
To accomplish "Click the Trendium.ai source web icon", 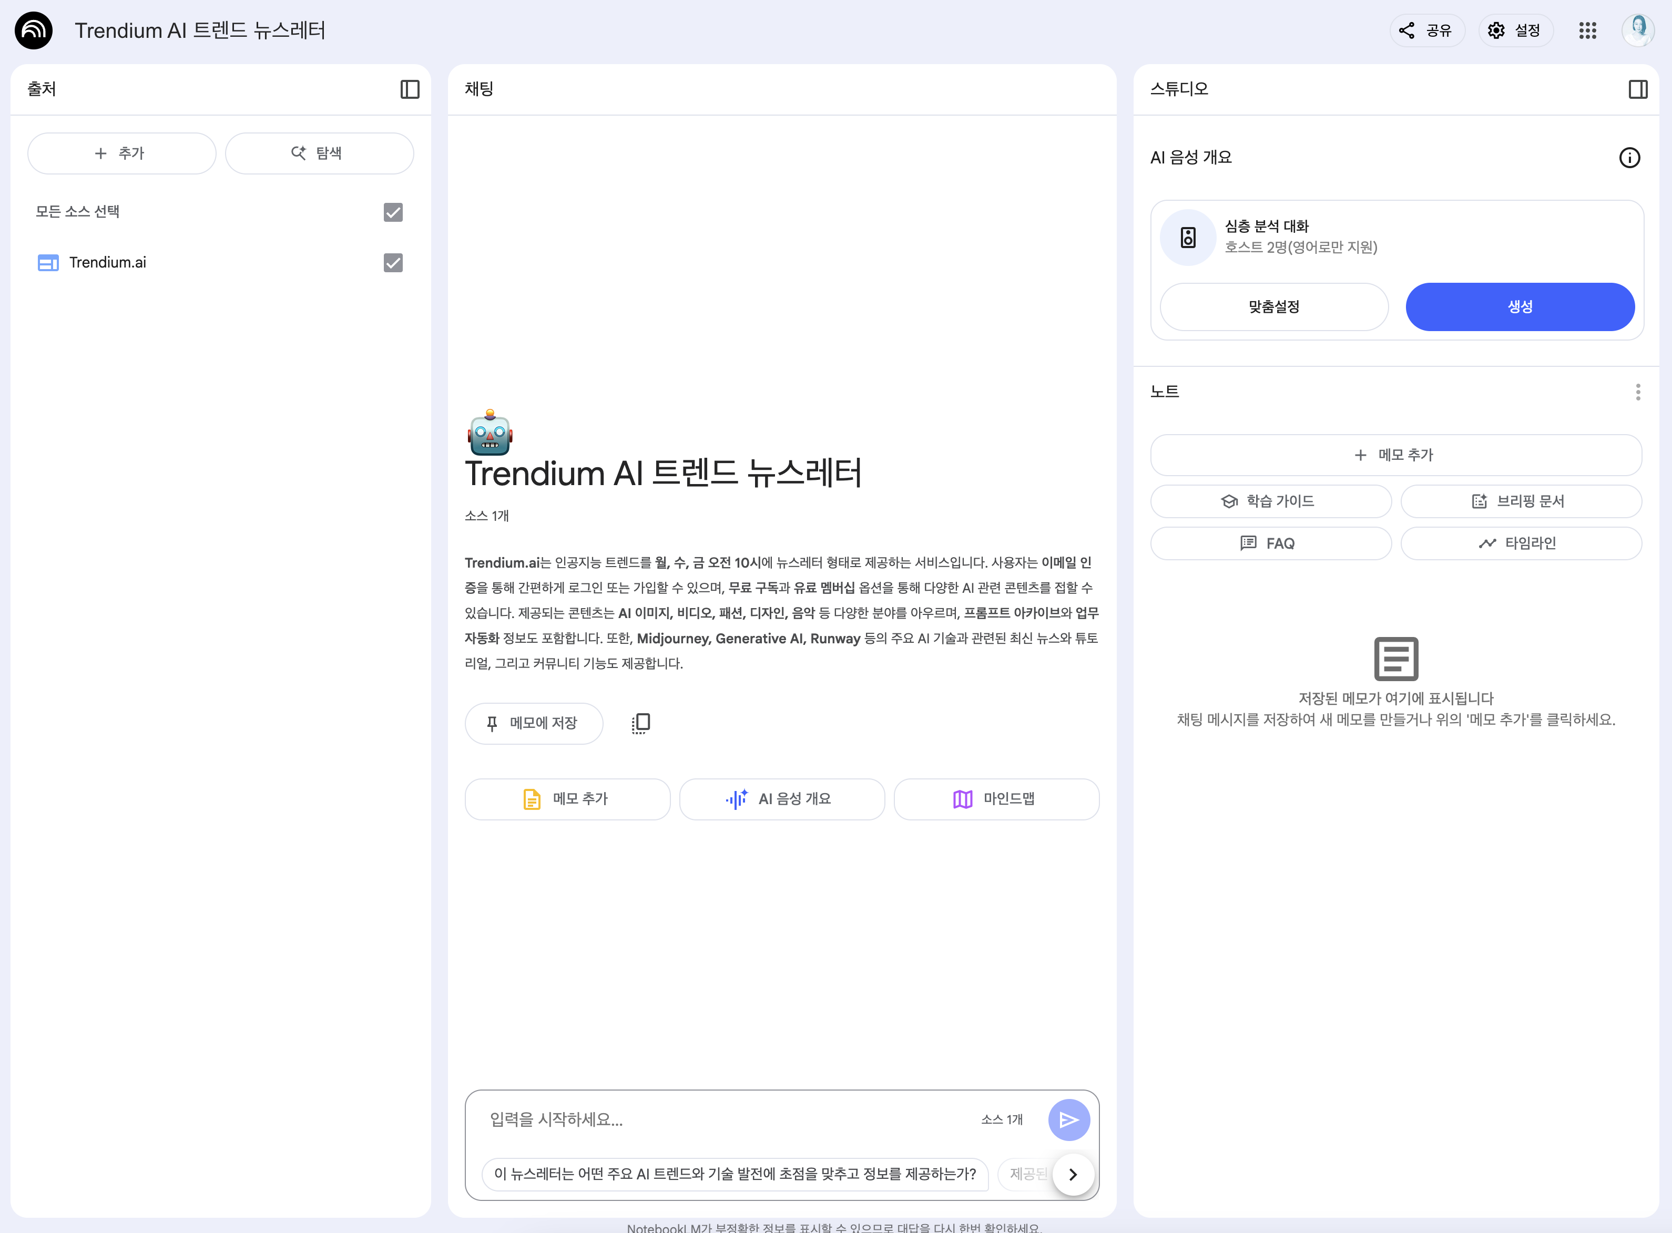I will (48, 263).
